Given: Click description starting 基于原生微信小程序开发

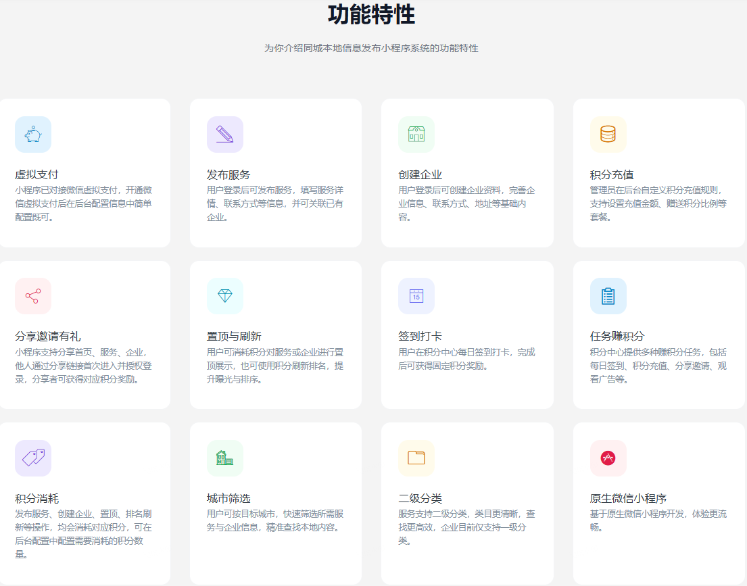Looking at the screenshot, I should (x=658, y=520).
